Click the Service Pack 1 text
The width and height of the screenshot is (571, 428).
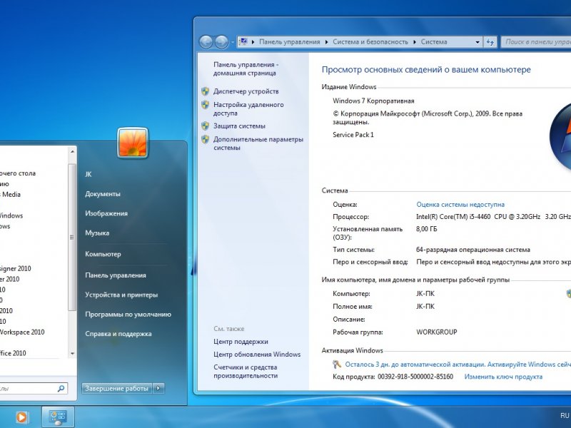(x=353, y=135)
